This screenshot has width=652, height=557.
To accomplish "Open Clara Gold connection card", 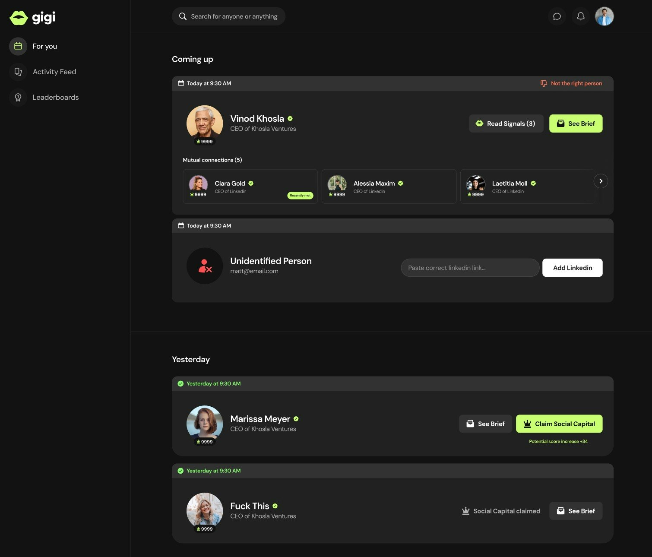I will click(250, 187).
